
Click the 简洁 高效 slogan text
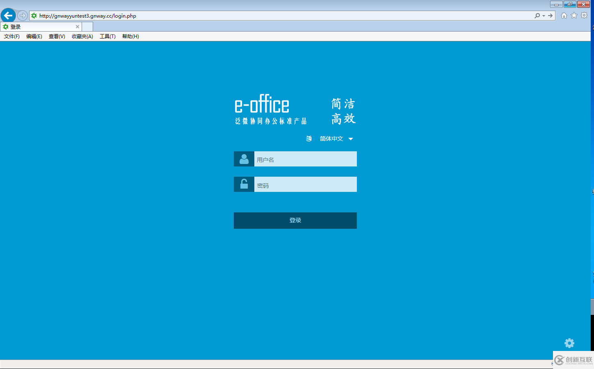(x=343, y=111)
